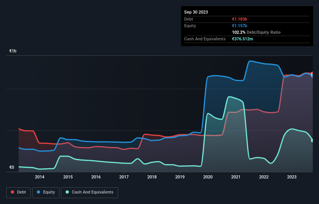Toggle the Debt series legend button
Image resolution: width=319 pixels, height=204 pixels.
tap(19, 192)
